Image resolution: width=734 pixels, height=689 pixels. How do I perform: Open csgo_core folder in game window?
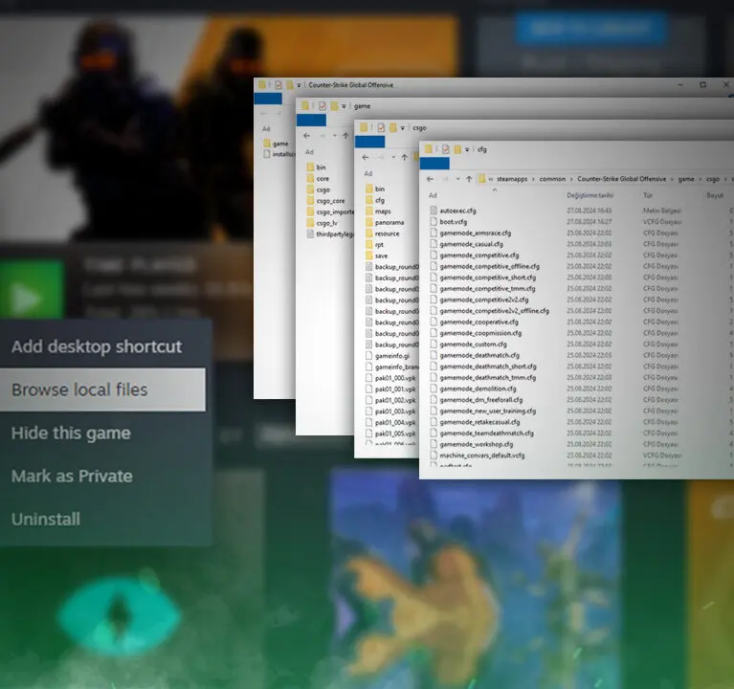pyautogui.click(x=325, y=201)
